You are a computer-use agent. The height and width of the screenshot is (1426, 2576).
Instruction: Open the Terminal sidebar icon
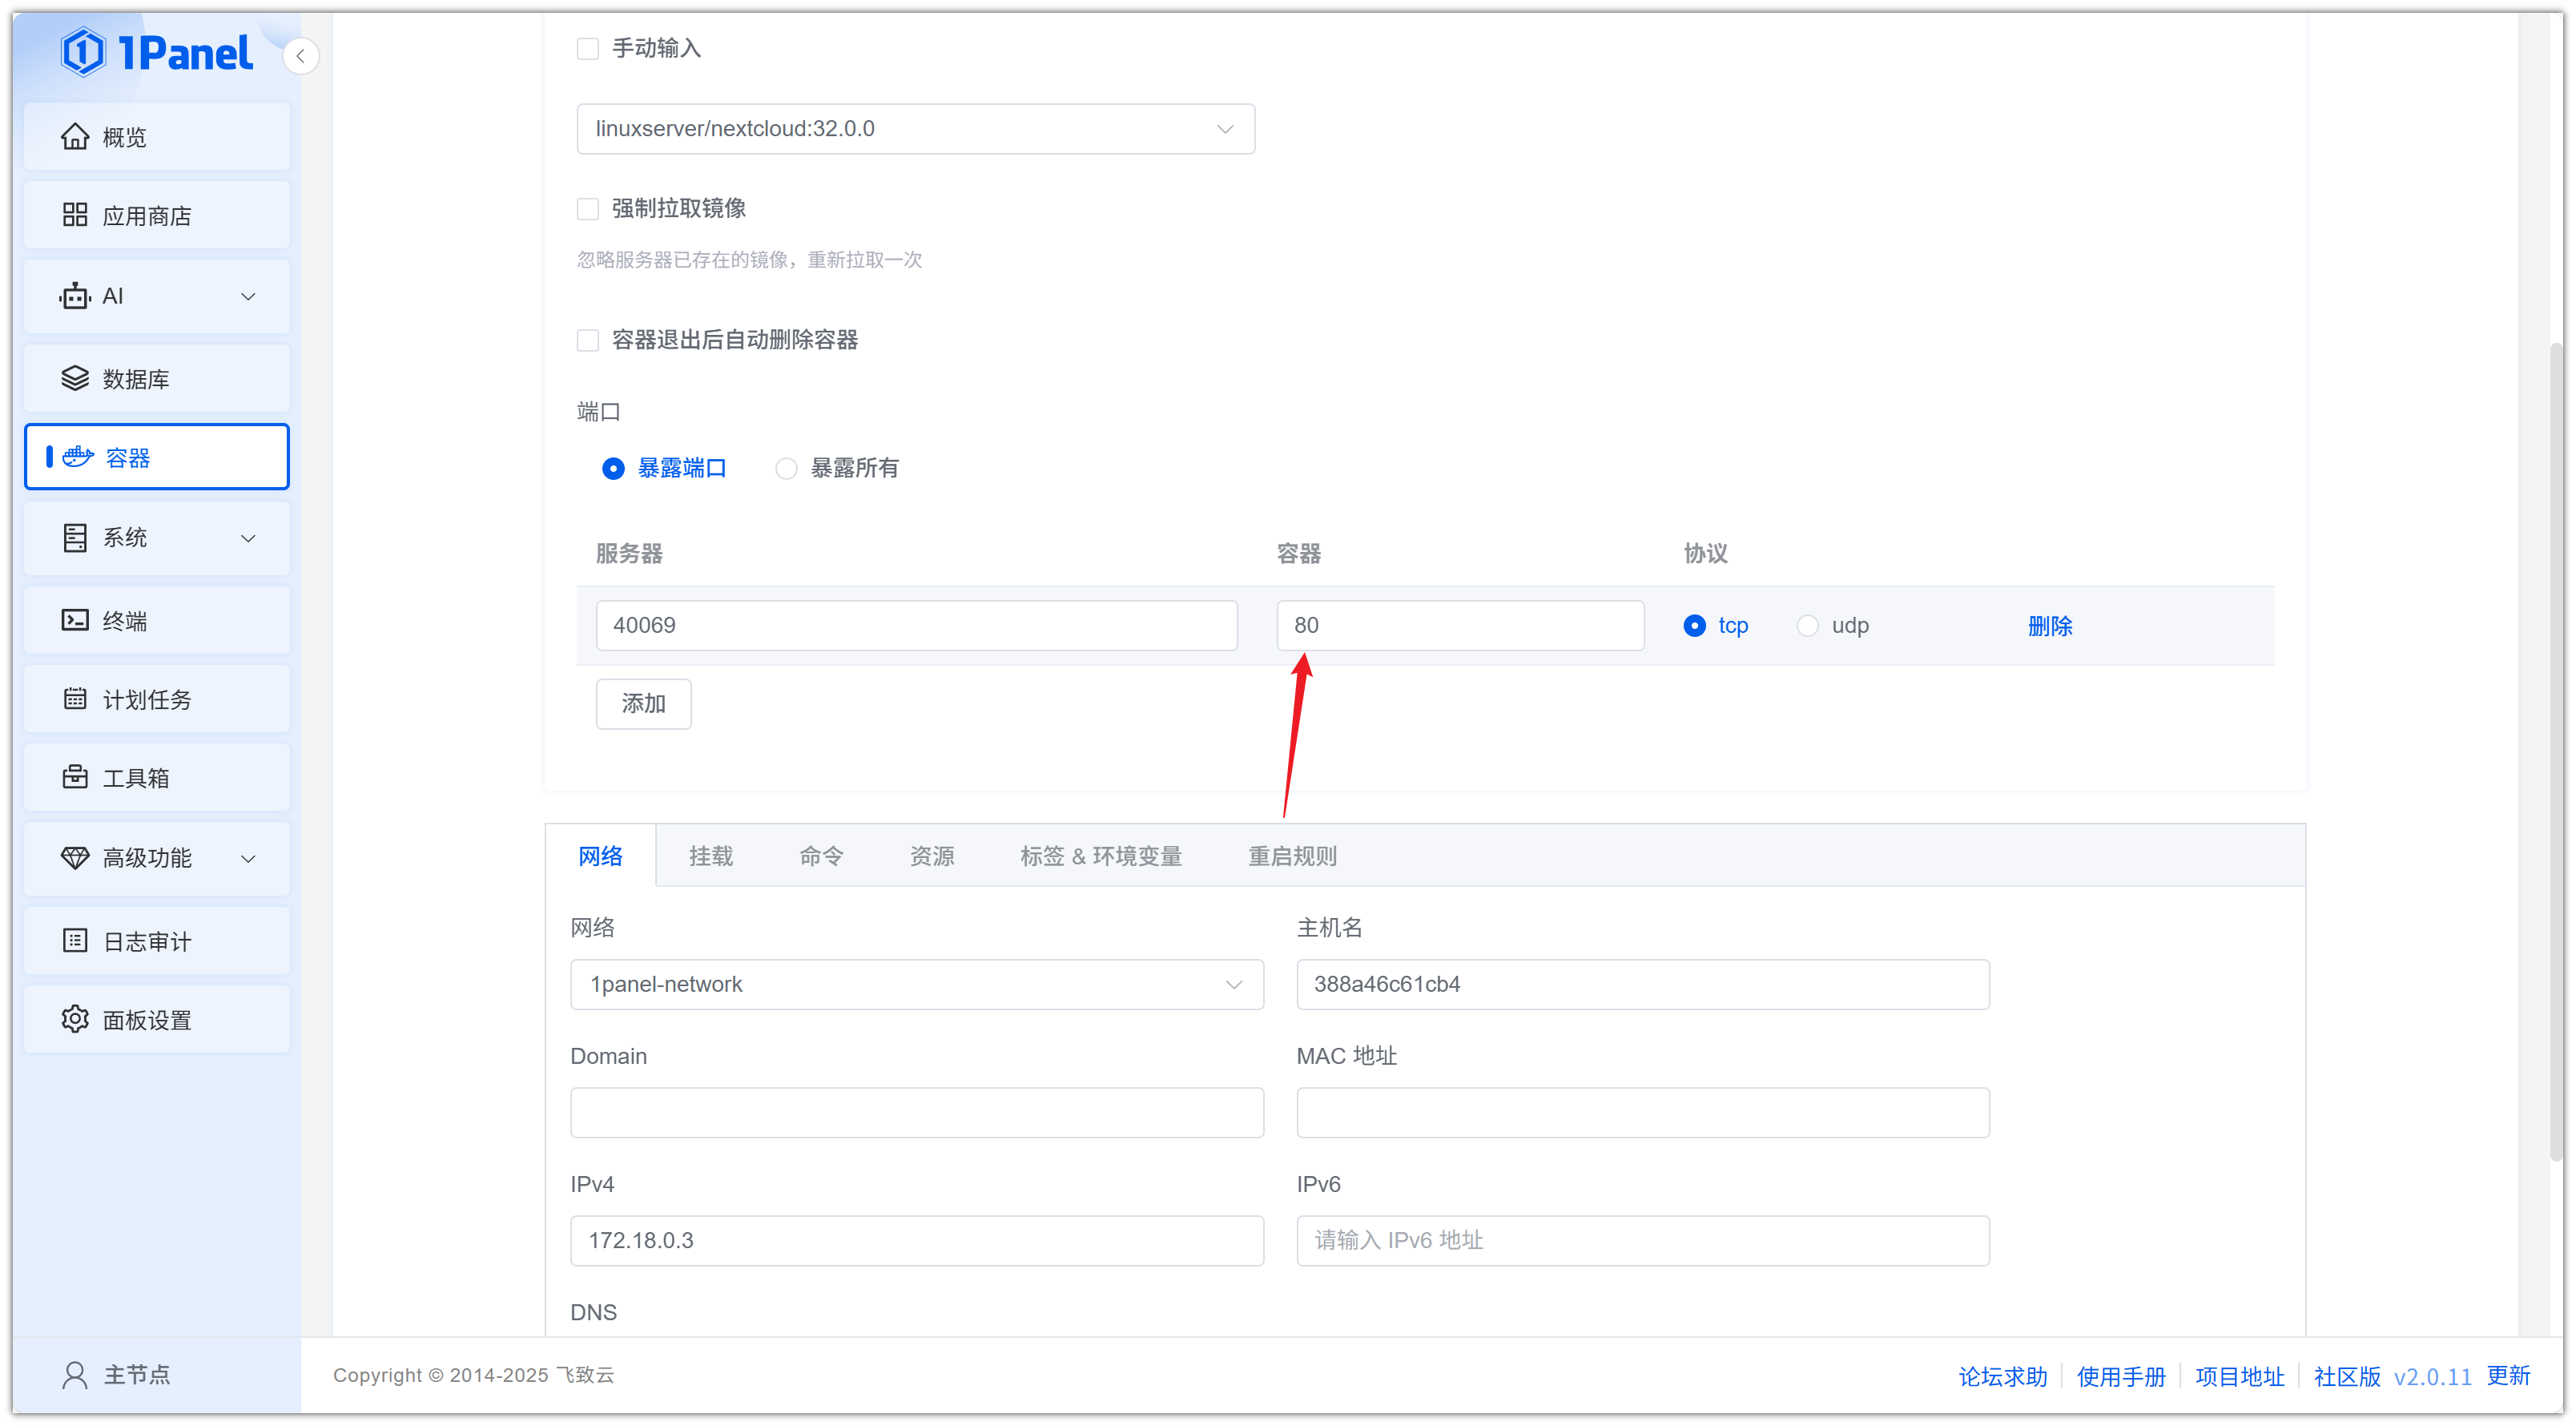[75, 620]
